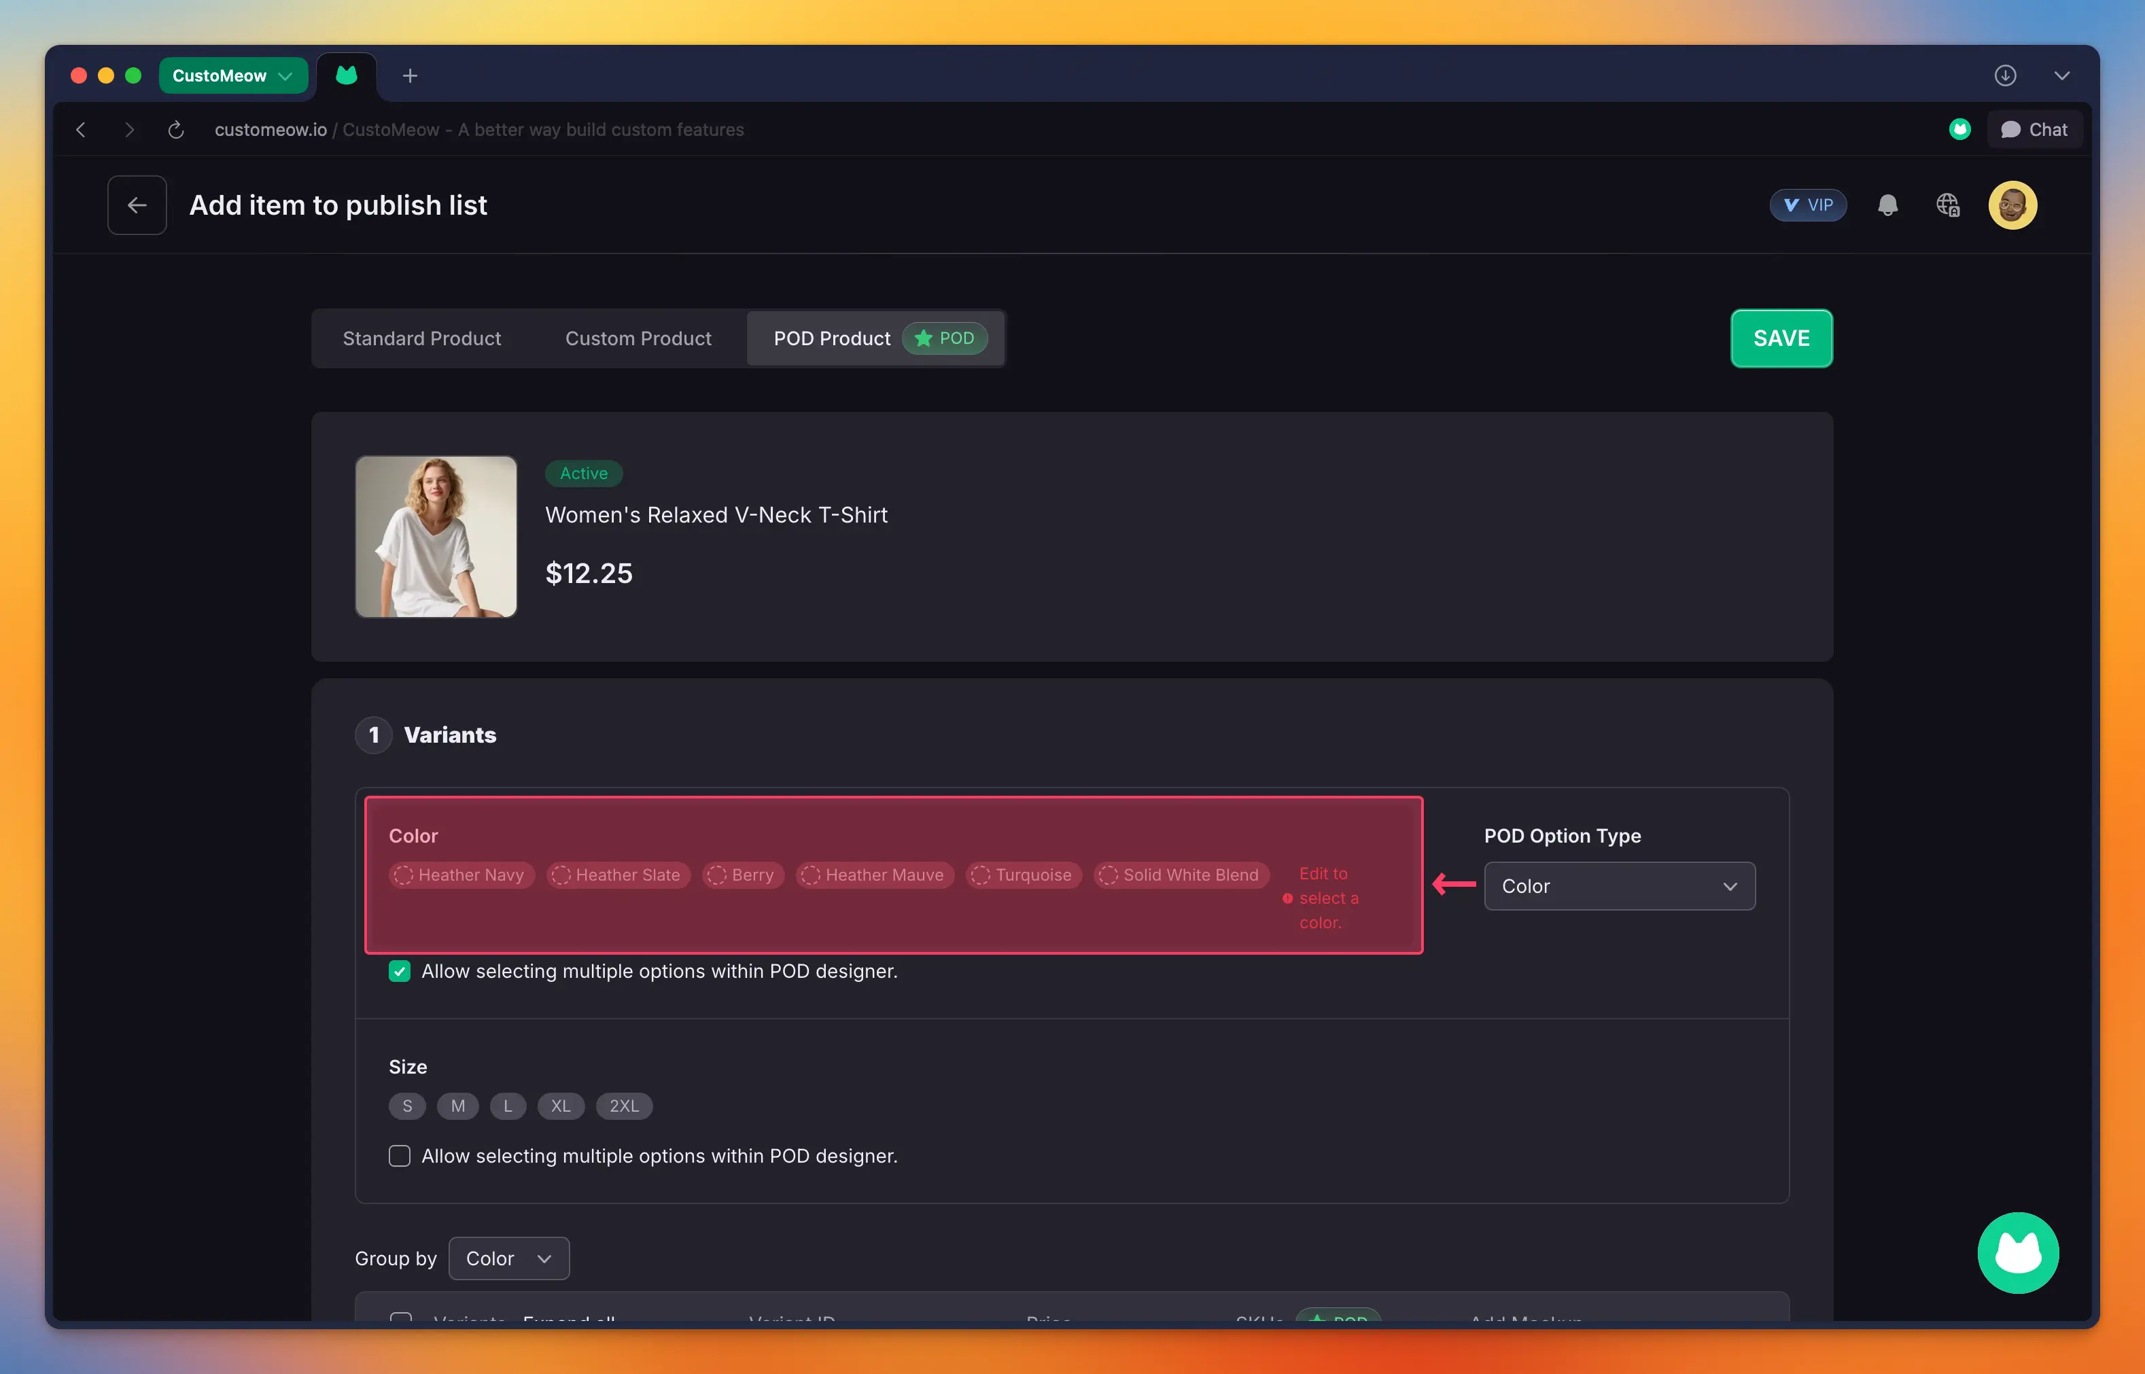
Task: Click the XL size chip
Action: [560, 1106]
